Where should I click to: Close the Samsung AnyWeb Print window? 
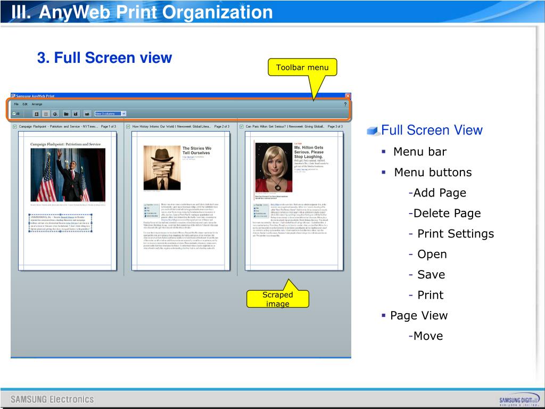pyautogui.click(x=348, y=96)
